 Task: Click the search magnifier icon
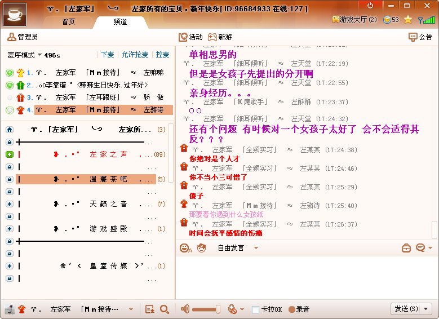(x=165, y=309)
